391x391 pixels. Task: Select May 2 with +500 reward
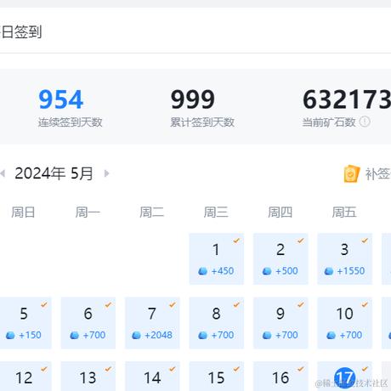point(280,259)
